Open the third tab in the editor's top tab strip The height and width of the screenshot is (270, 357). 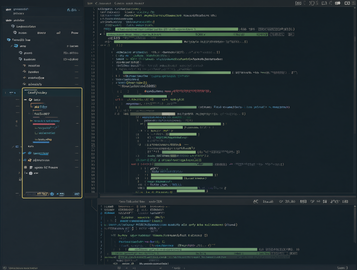click(x=129, y=3)
